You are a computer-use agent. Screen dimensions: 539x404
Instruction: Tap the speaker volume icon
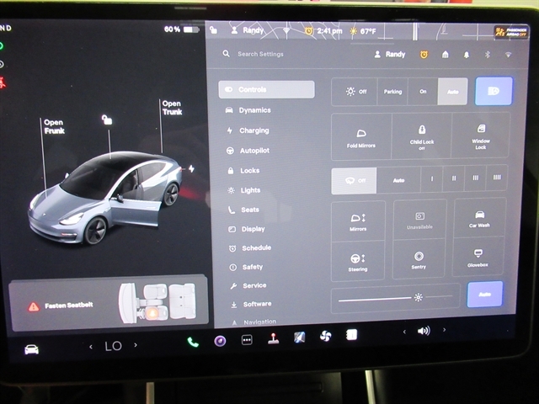tap(424, 331)
